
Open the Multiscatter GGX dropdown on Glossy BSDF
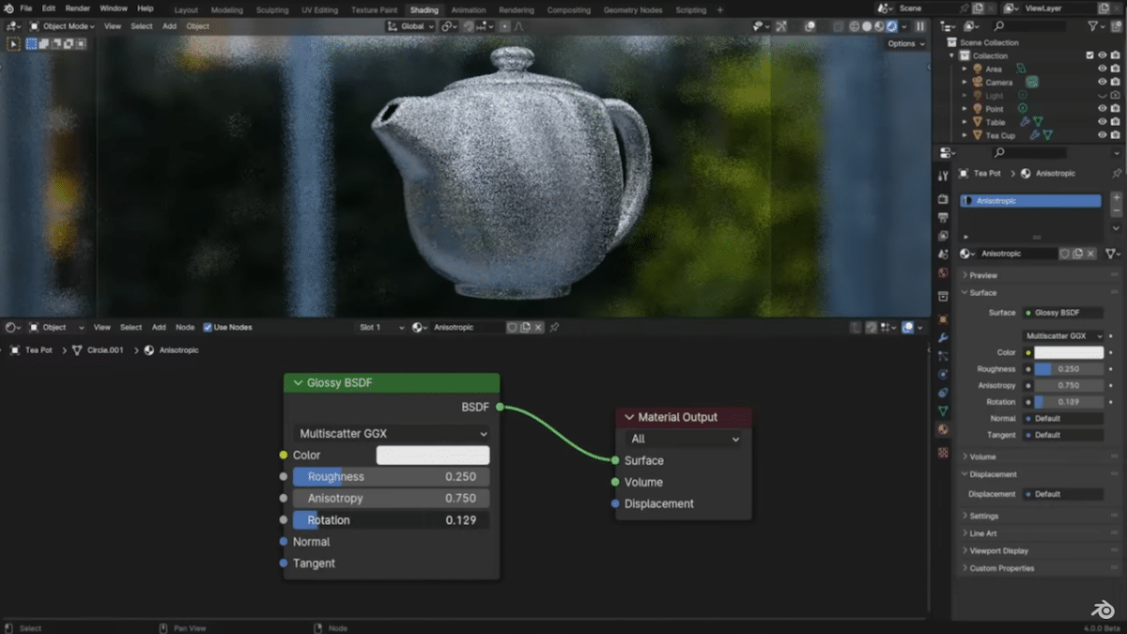pyautogui.click(x=391, y=433)
